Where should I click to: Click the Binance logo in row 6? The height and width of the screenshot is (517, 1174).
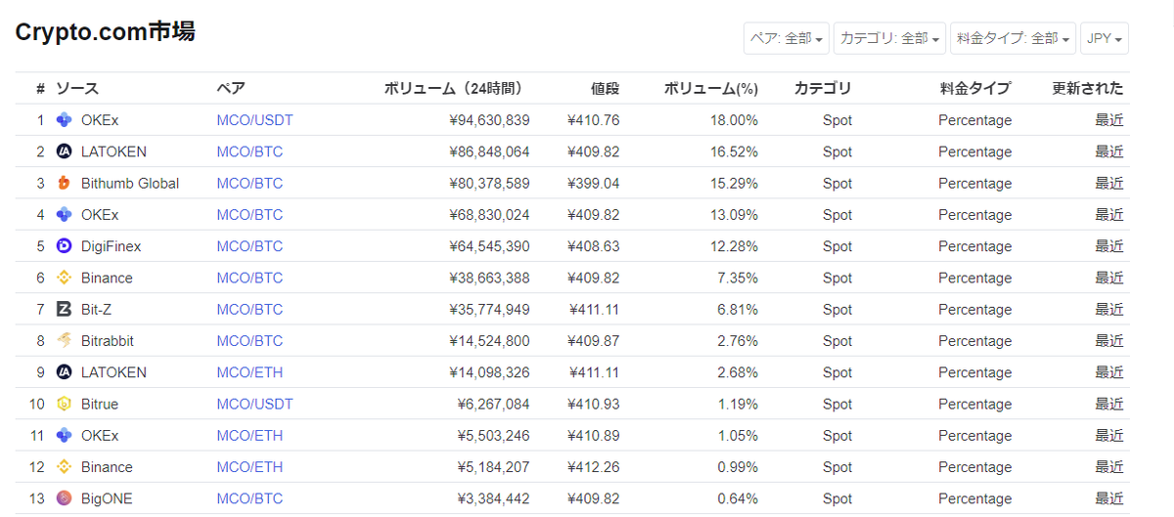click(x=65, y=278)
